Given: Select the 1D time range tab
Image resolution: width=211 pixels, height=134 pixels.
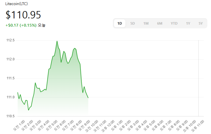Looking at the screenshot, I should pyautogui.click(x=120, y=24).
